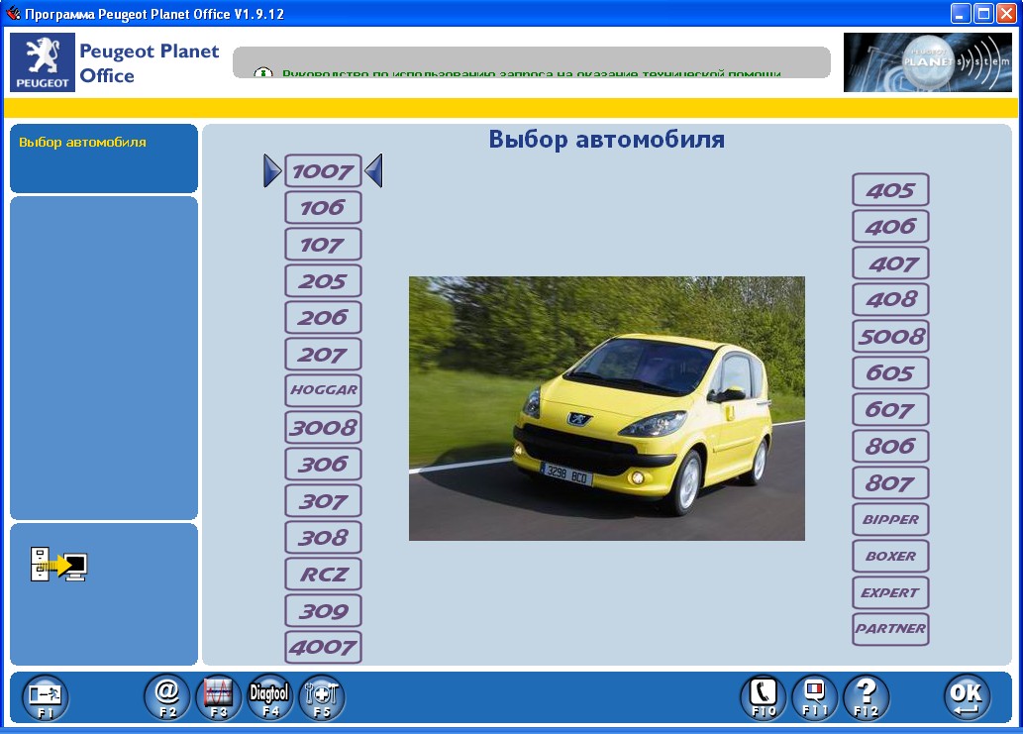The image size is (1023, 734).
Task: Pick the 806 vehicle
Action: point(890,446)
